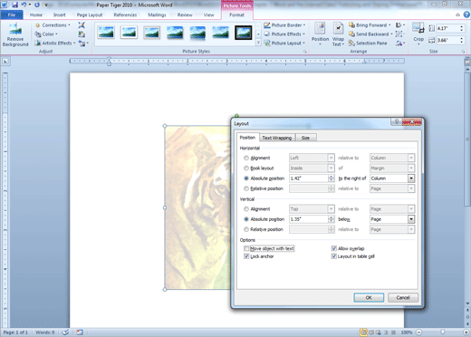
Task: Click the Remove Background tool
Action: 15,35
